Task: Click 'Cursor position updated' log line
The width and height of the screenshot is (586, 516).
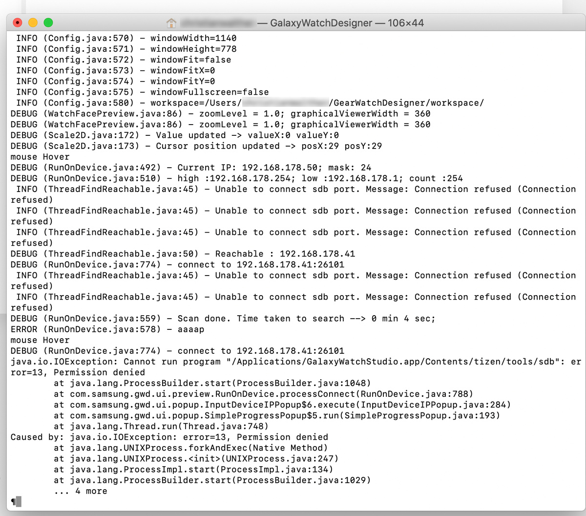Action: (196, 146)
